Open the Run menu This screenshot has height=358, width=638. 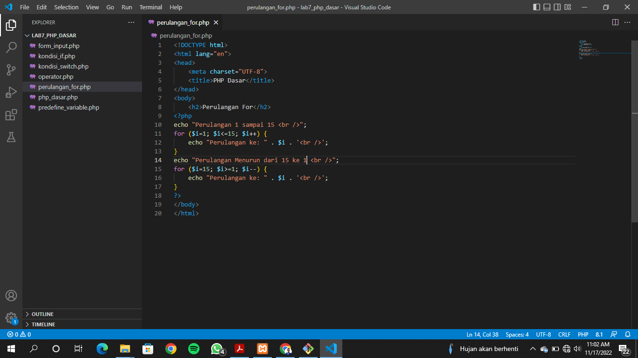(x=127, y=7)
